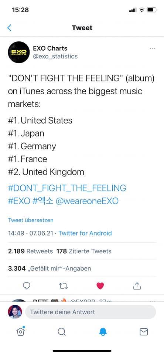Tap the retweet arrows icon

(63, 286)
